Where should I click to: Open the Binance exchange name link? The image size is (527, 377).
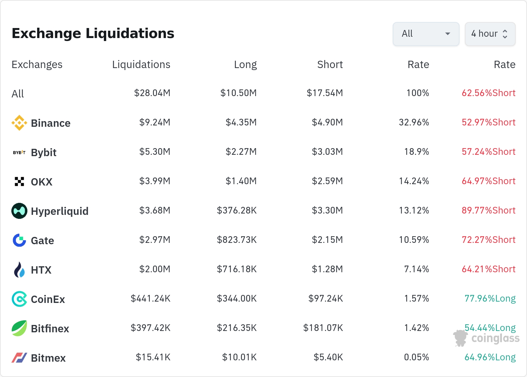[51, 123]
